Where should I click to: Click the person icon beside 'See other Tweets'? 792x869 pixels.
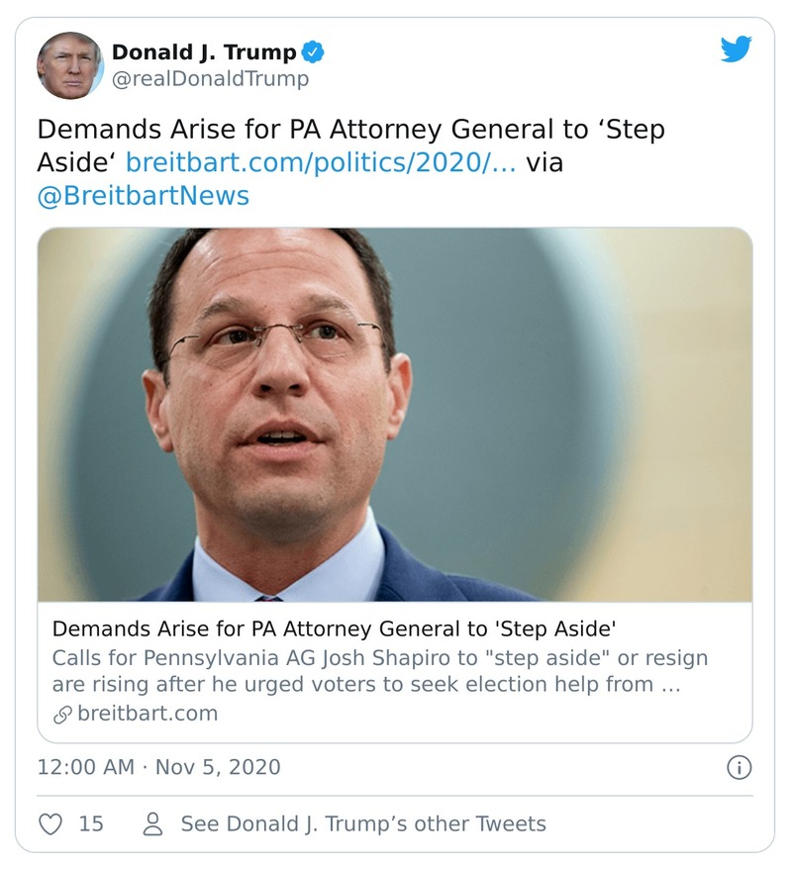click(x=150, y=823)
